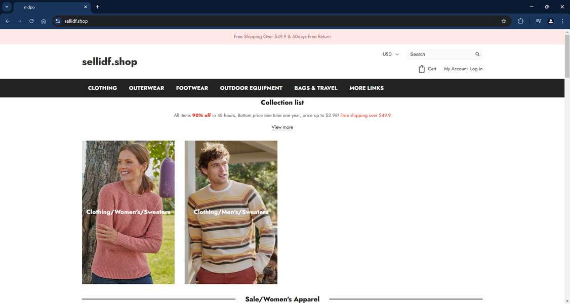Screen dimensions: 570x304
Task: Open the reading list side panel icon
Action: pyautogui.click(x=538, y=21)
